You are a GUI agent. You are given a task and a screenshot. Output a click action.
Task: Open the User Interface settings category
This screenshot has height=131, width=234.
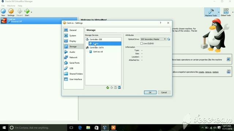73,79
